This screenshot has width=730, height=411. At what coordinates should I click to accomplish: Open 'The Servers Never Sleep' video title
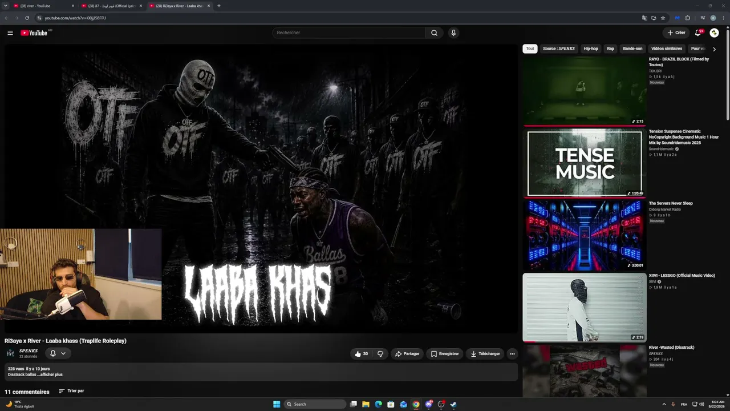pyautogui.click(x=671, y=203)
